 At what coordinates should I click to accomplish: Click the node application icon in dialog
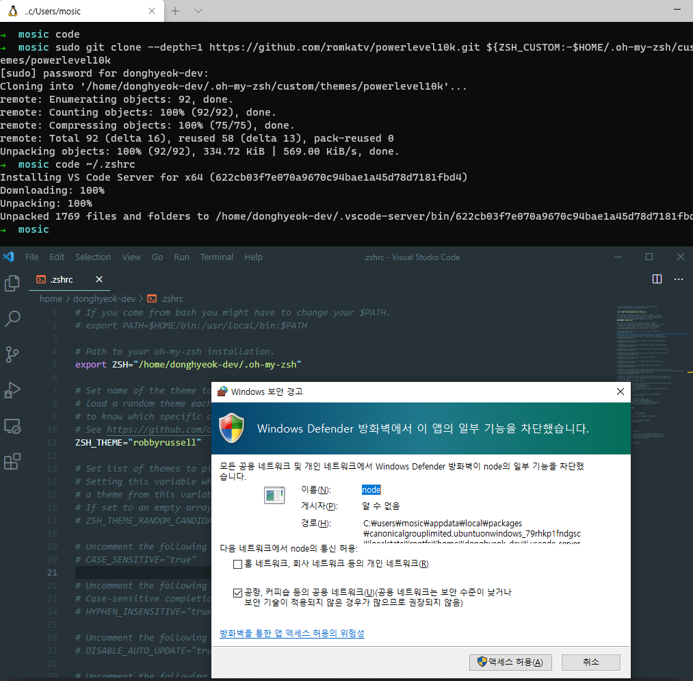[x=274, y=495]
